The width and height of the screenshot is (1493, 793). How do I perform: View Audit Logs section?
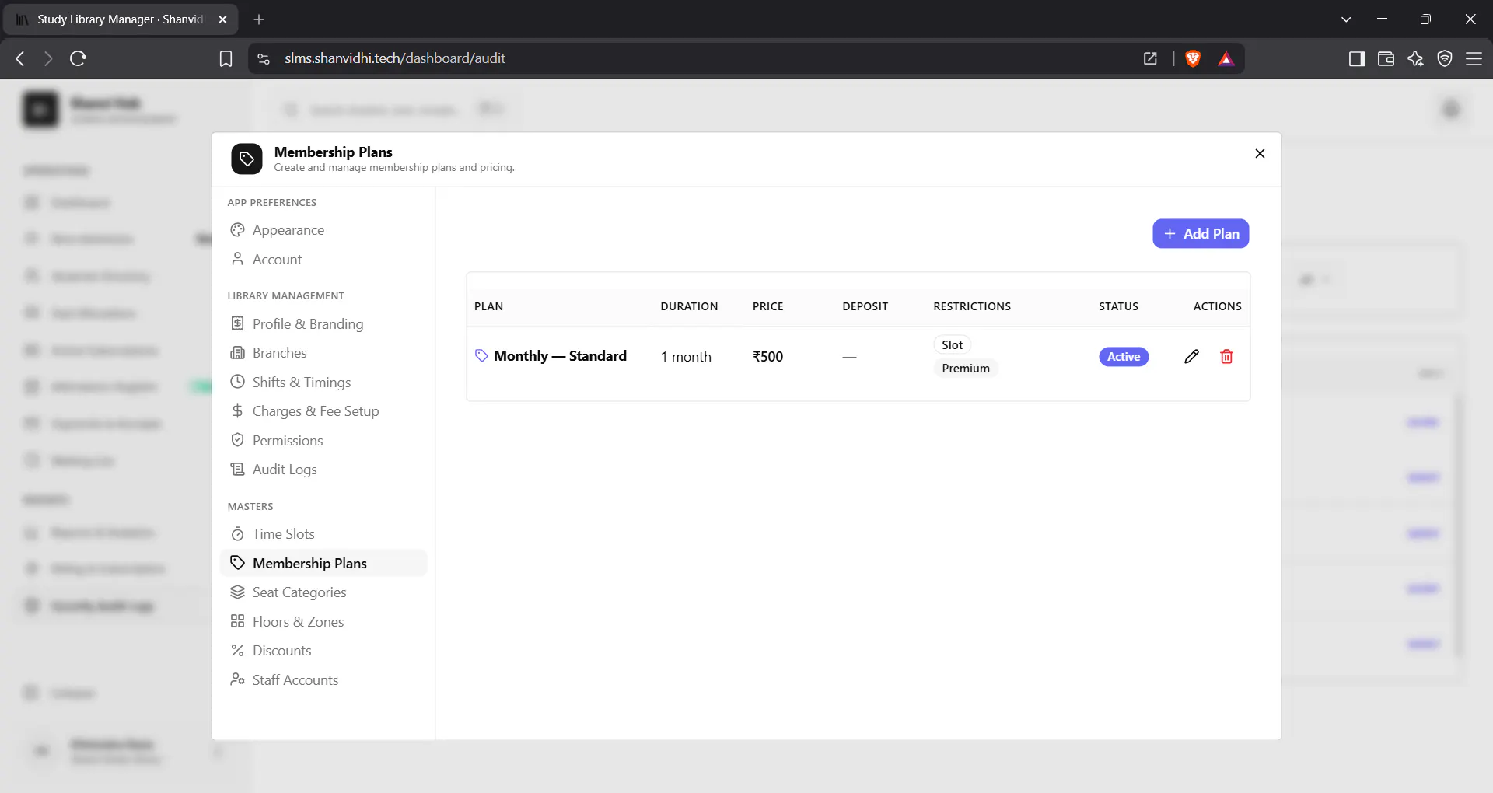(x=323, y=470)
